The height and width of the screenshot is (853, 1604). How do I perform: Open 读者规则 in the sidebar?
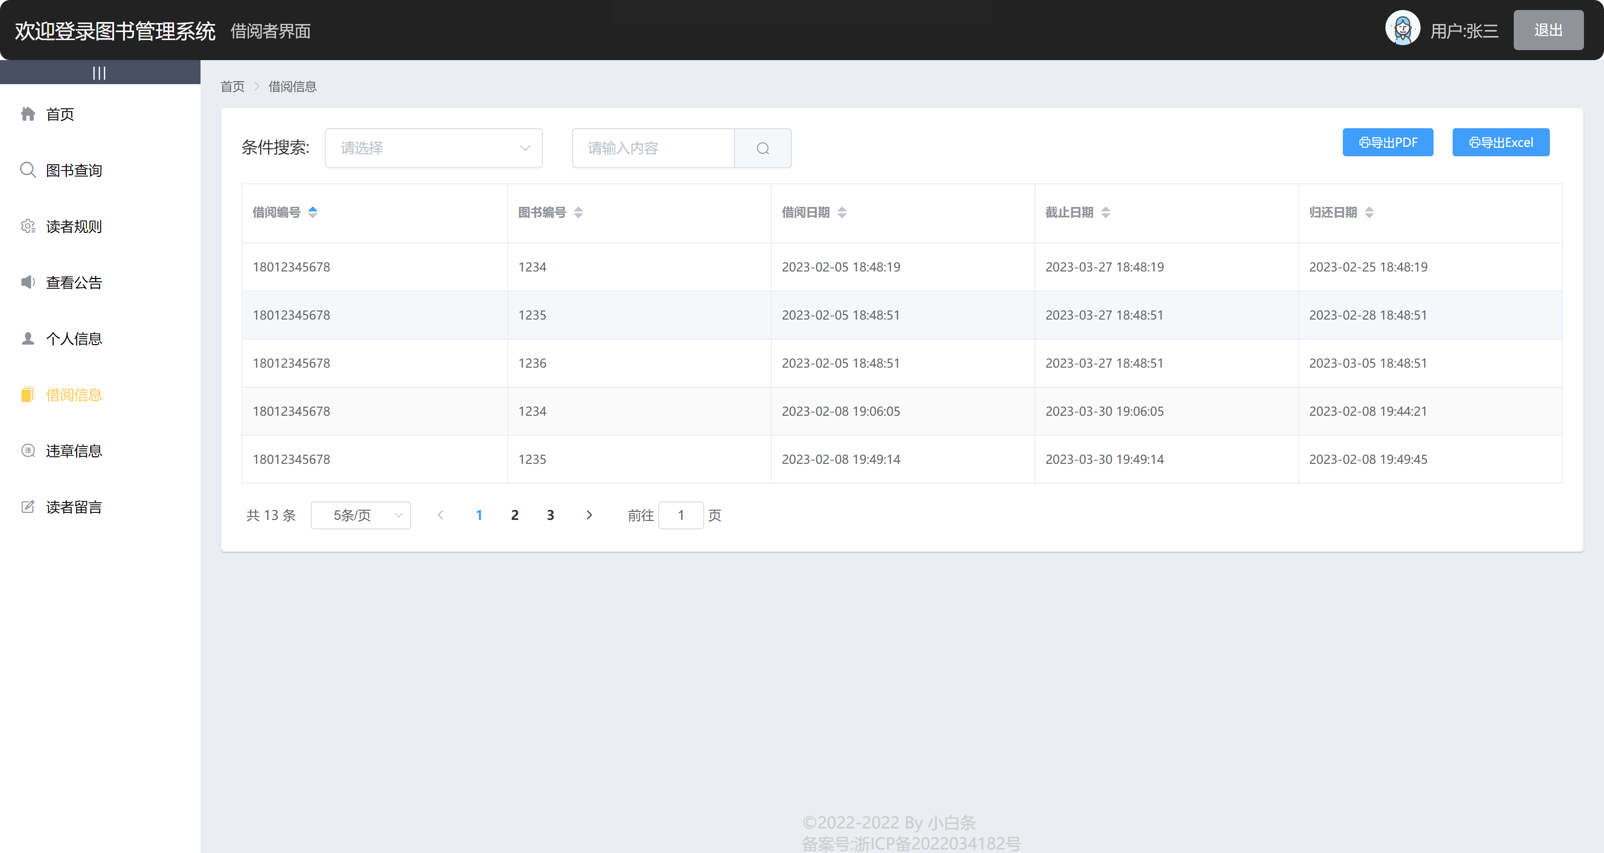(74, 226)
